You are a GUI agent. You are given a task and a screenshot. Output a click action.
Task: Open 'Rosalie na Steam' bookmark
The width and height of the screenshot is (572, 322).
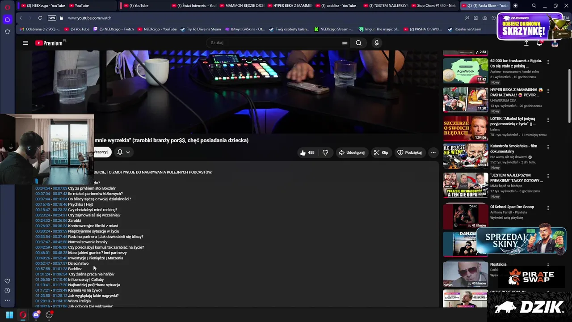(464, 29)
